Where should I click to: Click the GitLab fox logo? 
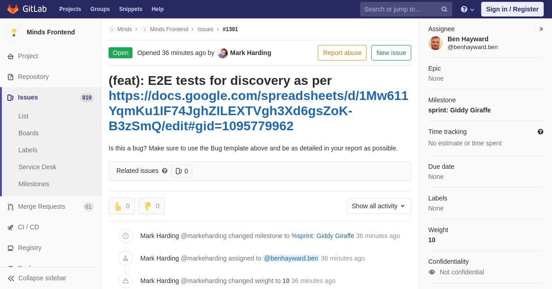click(x=13, y=9)
